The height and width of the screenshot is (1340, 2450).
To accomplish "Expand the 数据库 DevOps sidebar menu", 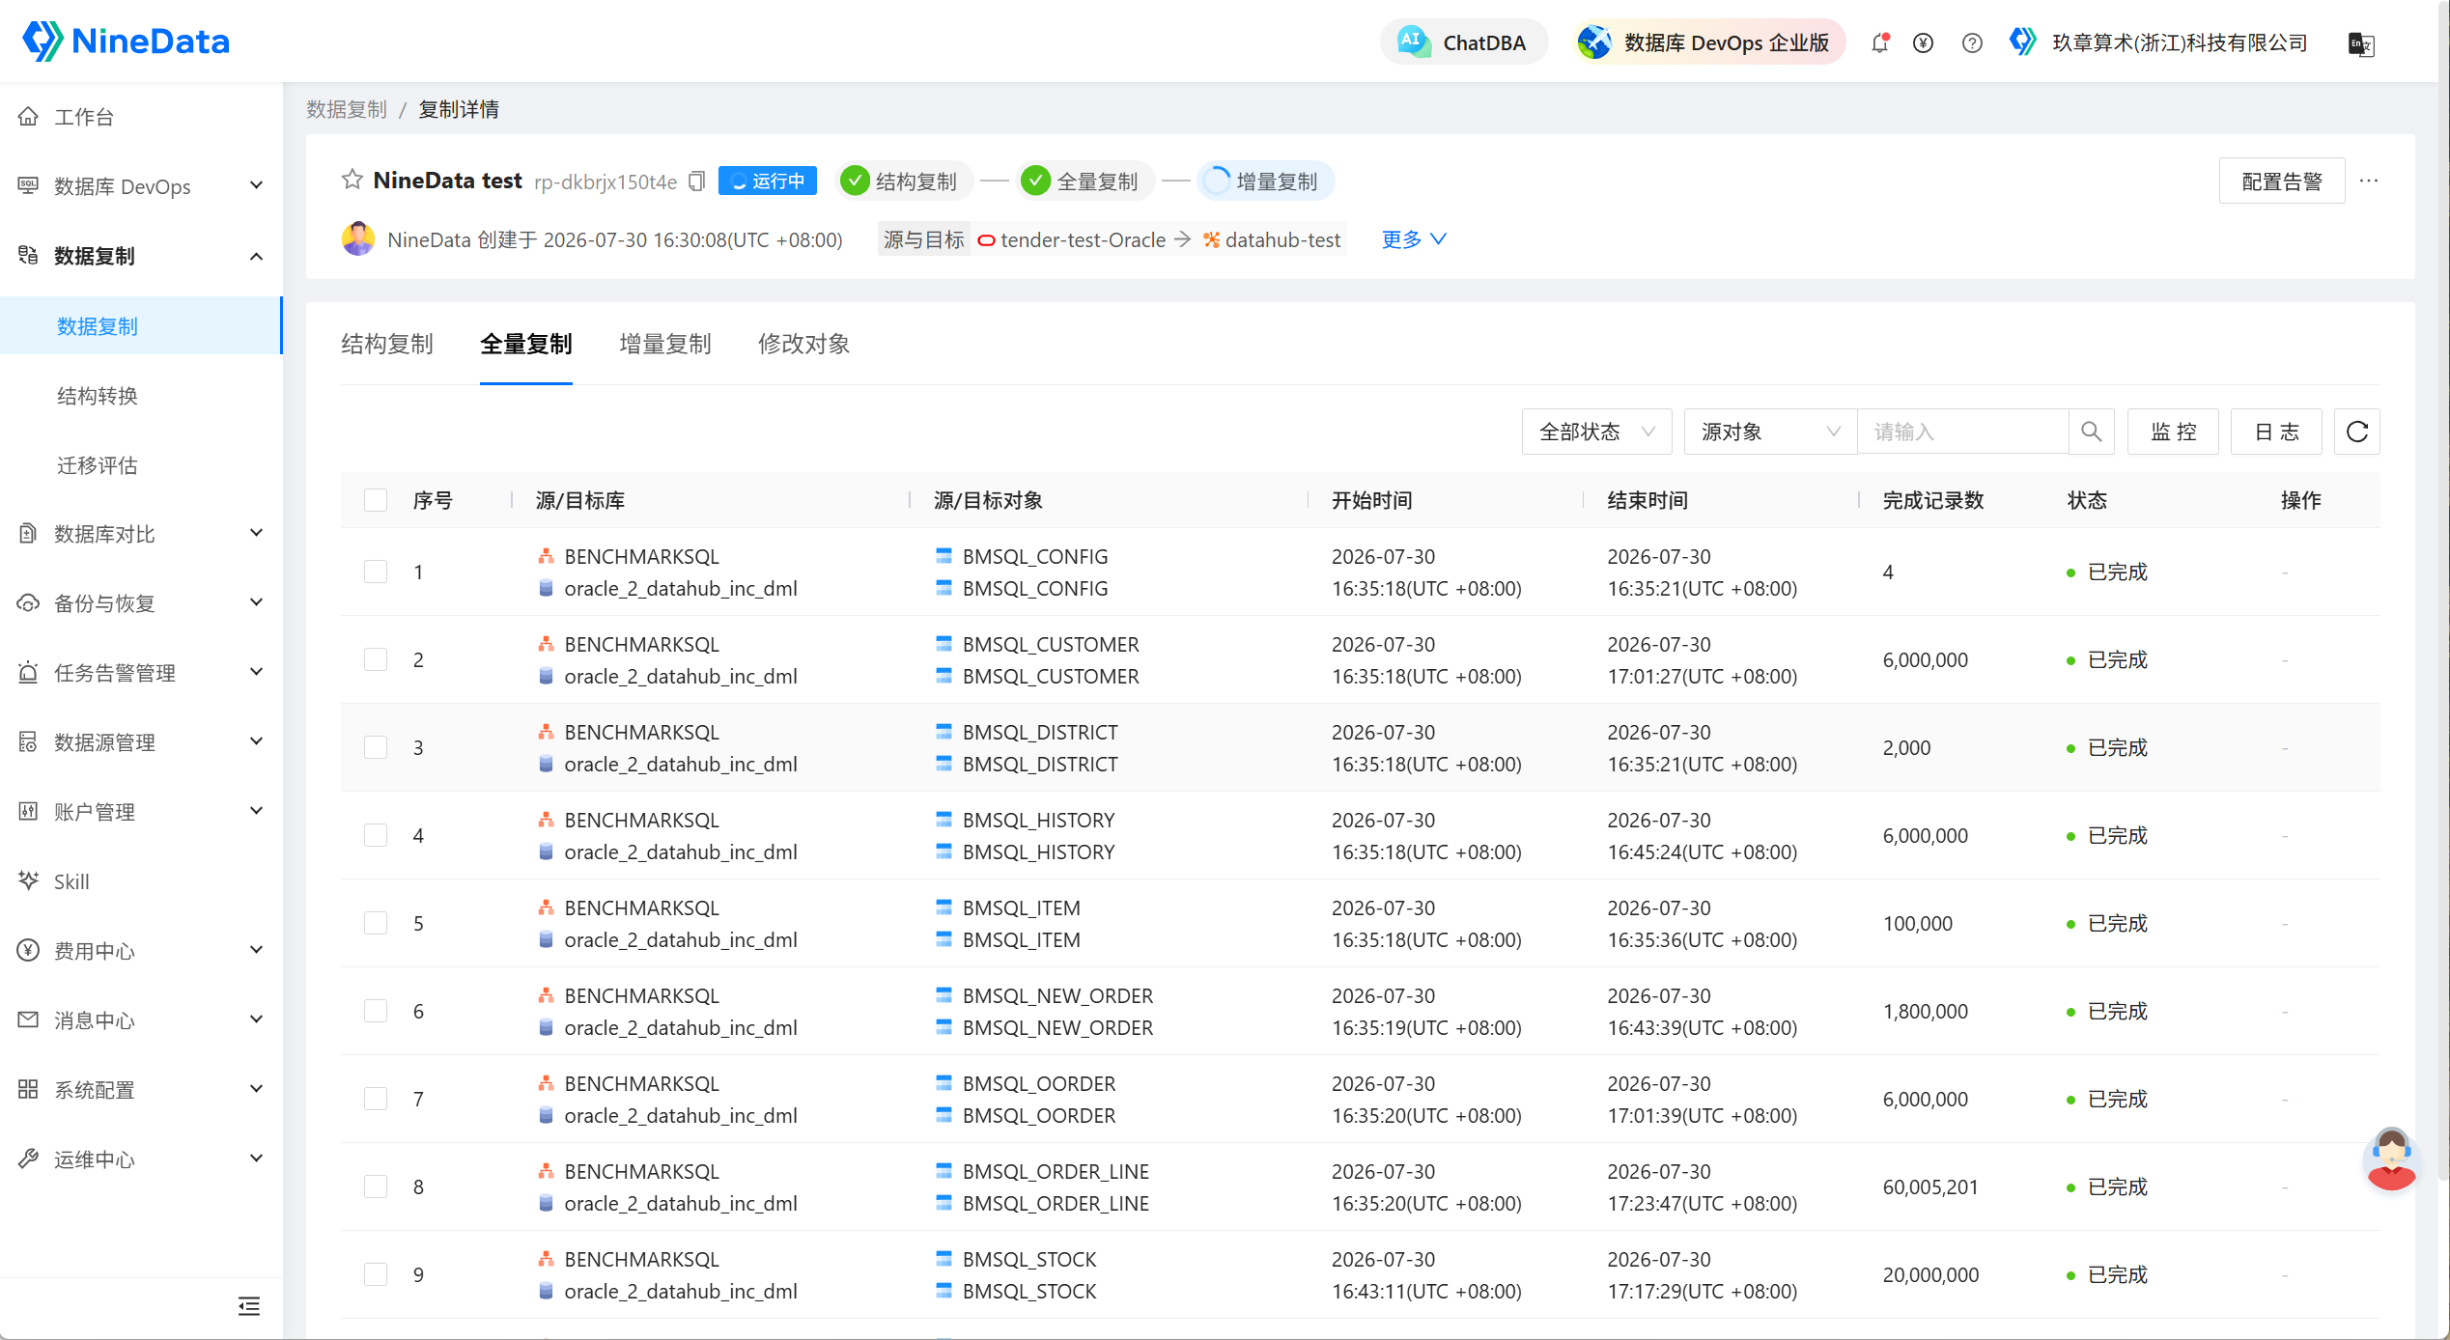I will point(141,185).
